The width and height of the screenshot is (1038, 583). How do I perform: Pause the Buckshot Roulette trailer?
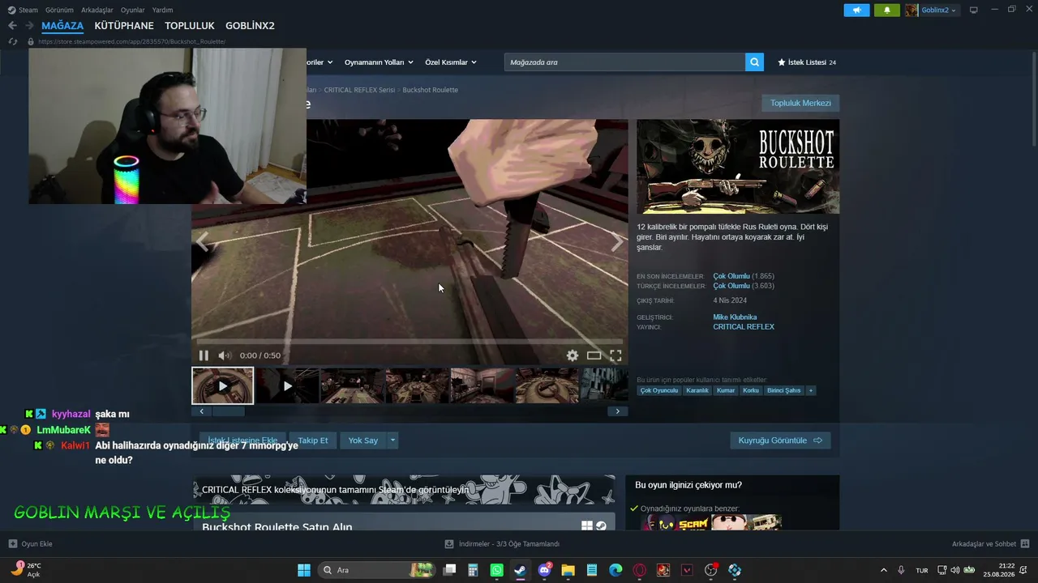(204, 355)
